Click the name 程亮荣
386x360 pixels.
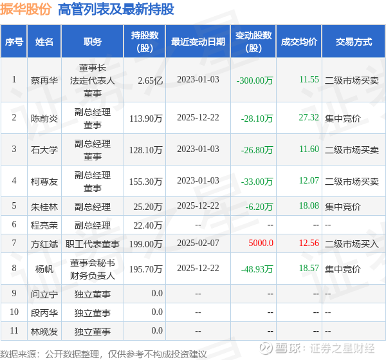(44, 225)
